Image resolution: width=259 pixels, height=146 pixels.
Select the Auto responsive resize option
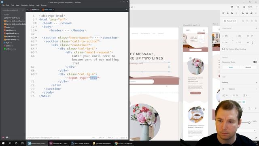[231, 67]
